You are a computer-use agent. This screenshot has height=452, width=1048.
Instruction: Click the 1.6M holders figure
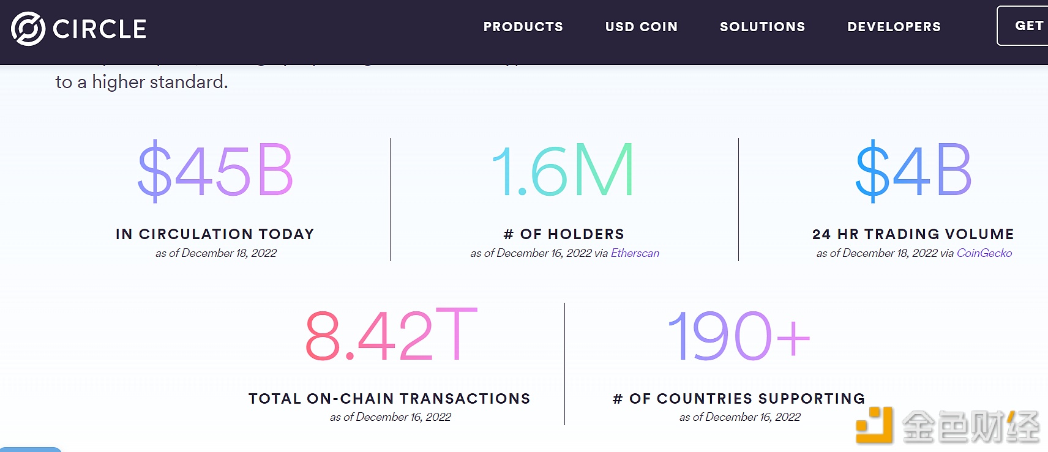tap(563, 171)
